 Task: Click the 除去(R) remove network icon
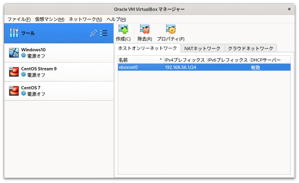[x=145, y=29]
